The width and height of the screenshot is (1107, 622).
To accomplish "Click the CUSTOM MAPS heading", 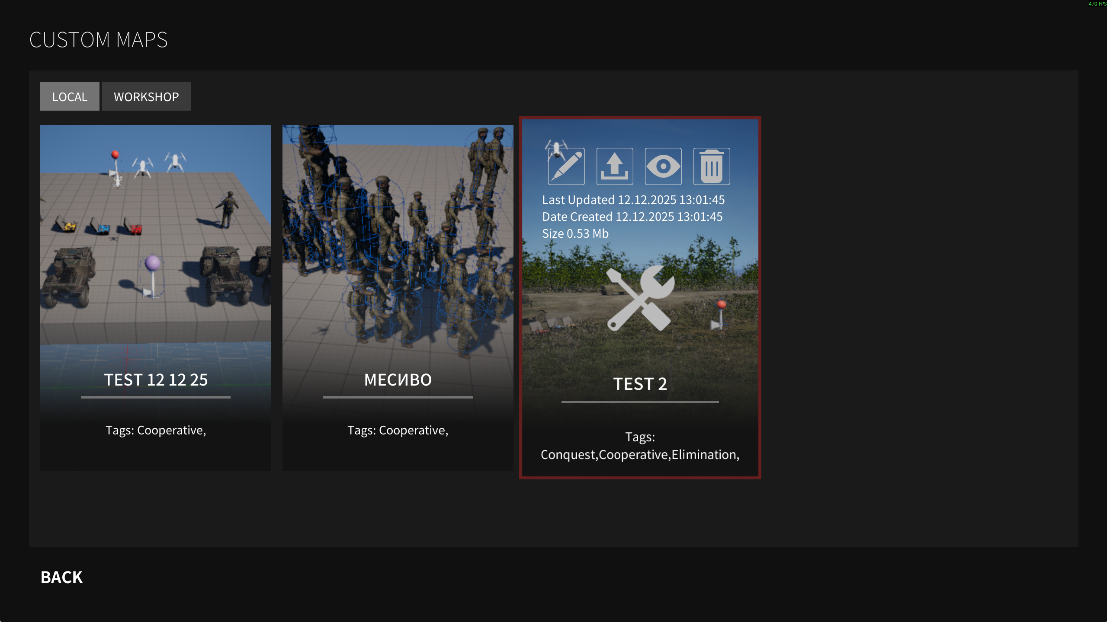I will tap(98, 40).
